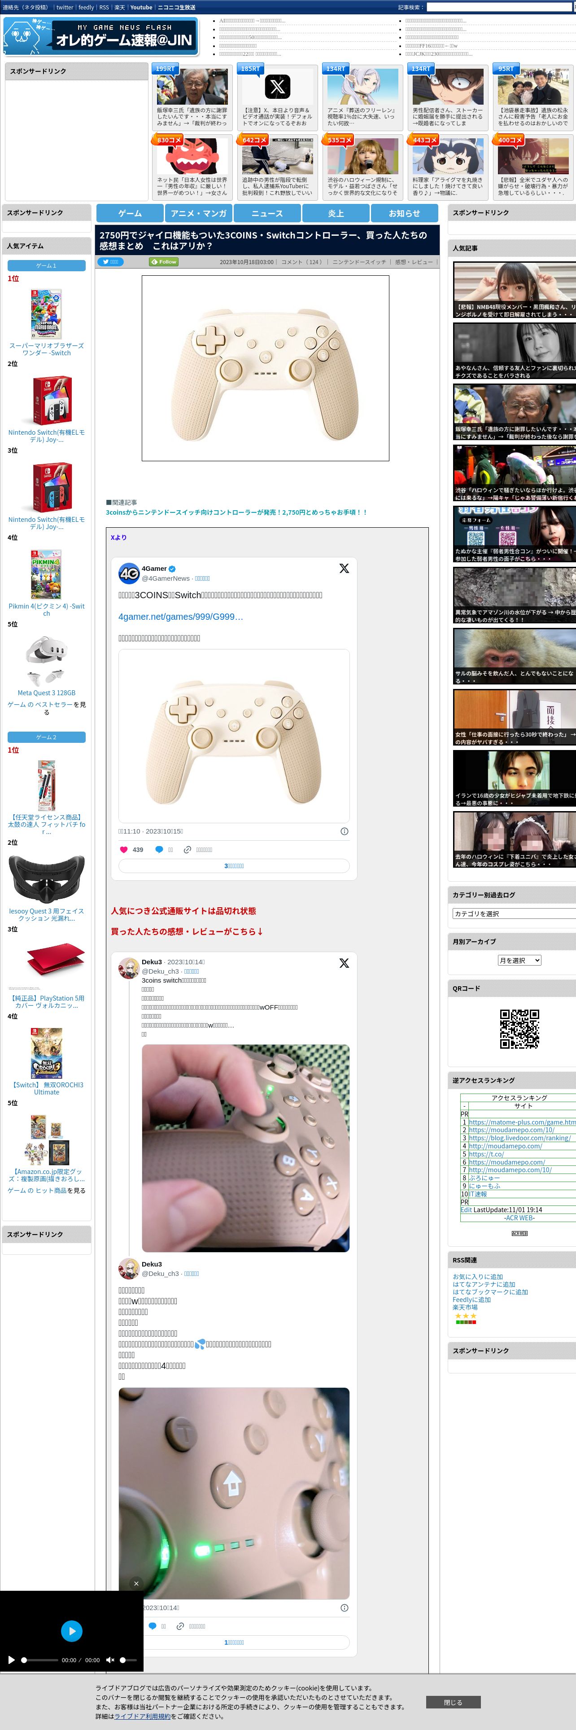Click スーパーマリオブラザーズ ワンダー product image

tap(46, 313)
